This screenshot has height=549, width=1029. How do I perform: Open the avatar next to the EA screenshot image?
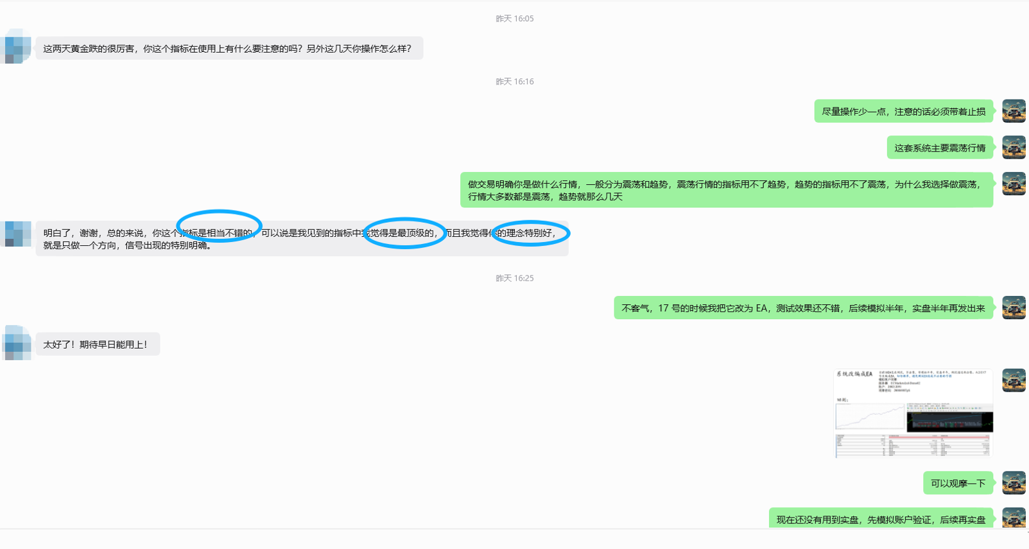1014,380
